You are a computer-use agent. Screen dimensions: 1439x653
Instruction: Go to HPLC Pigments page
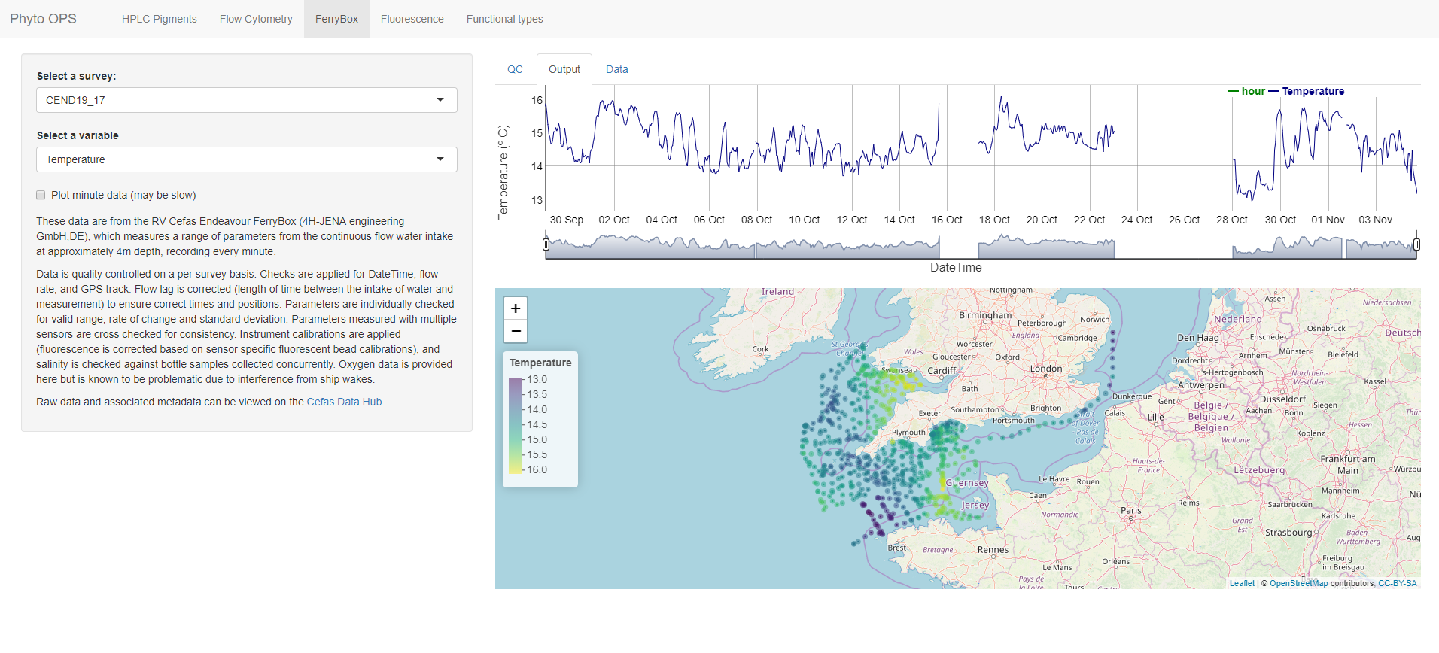tap(159, 19)
